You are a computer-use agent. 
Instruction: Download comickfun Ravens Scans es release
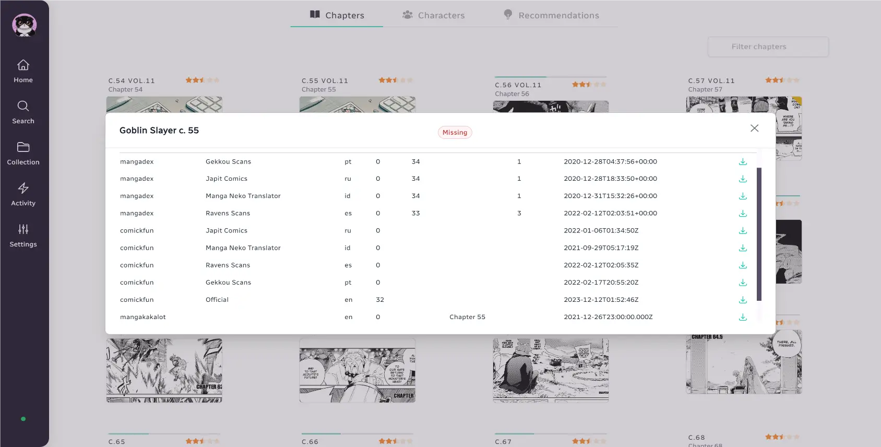coord(743,265)
